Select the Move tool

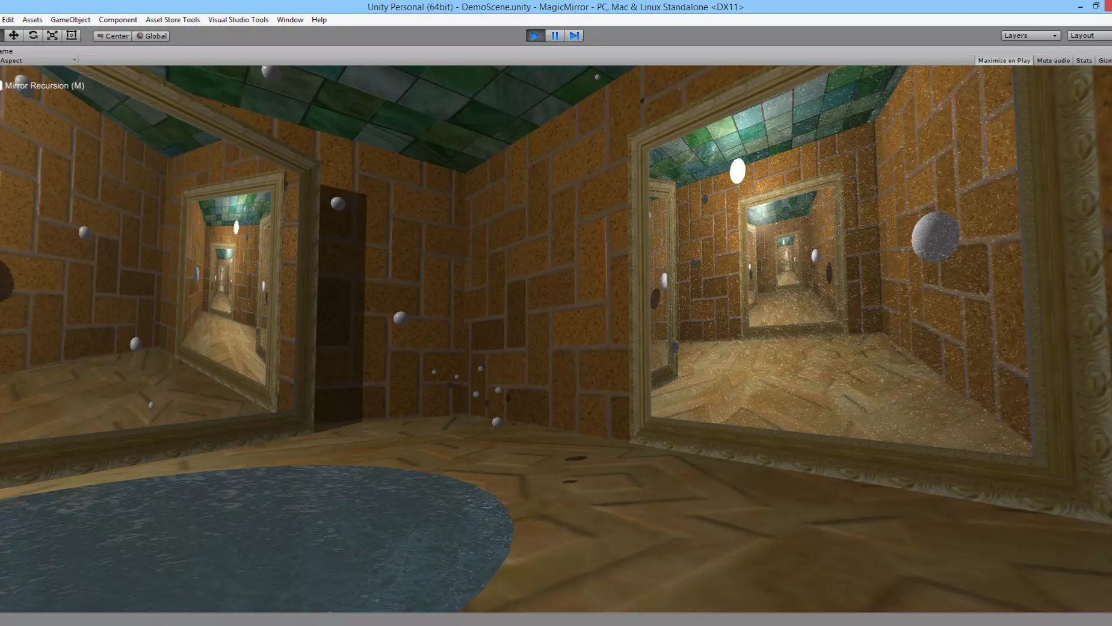pos(14,35)
